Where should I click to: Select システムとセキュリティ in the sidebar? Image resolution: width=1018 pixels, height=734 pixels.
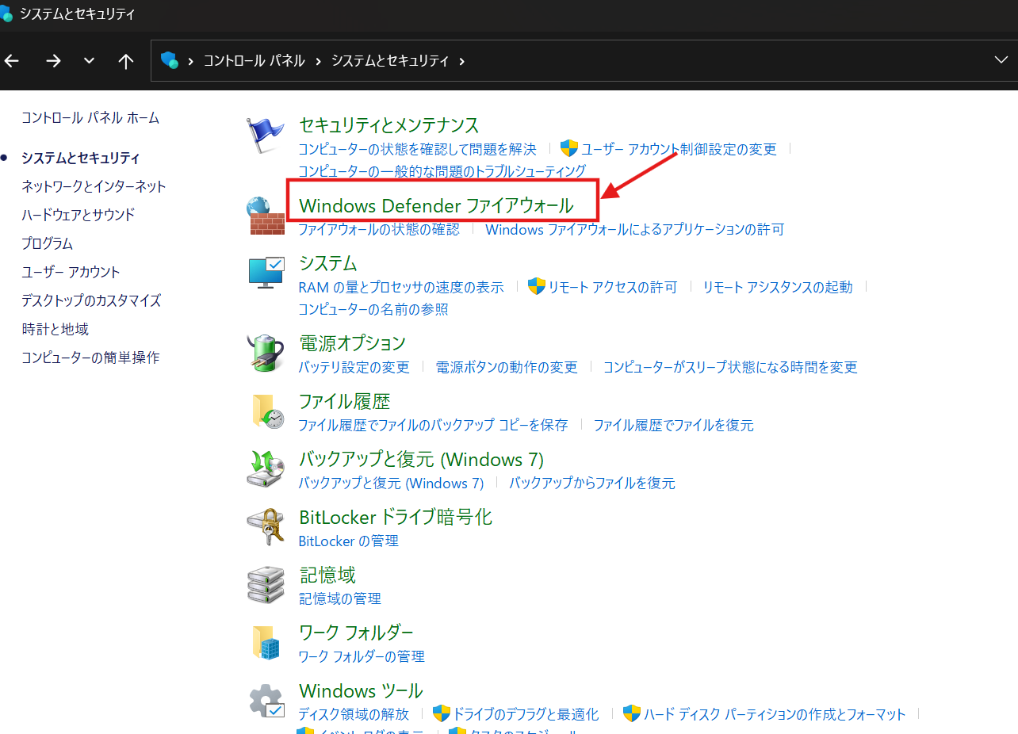click(x=81, y=158)
